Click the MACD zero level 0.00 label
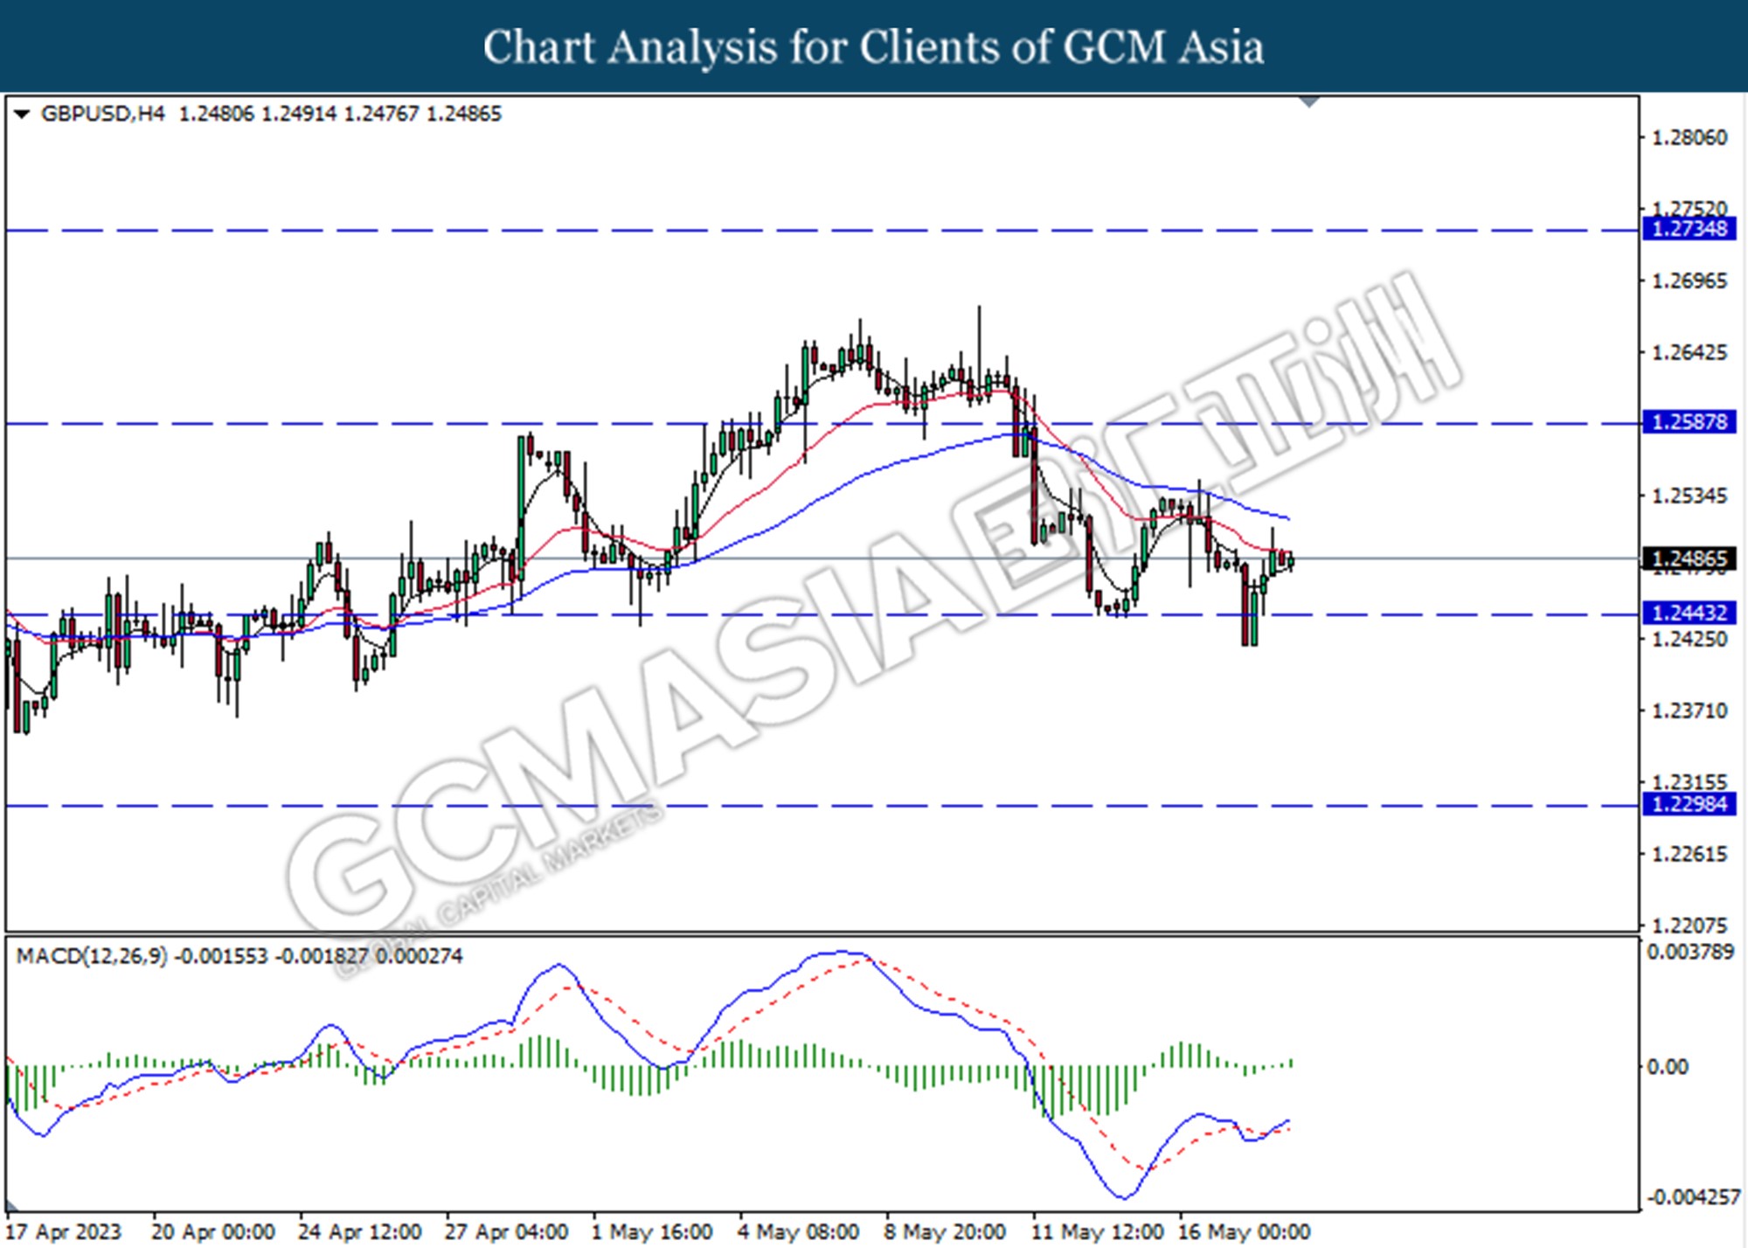 tap(1668, 1067)
